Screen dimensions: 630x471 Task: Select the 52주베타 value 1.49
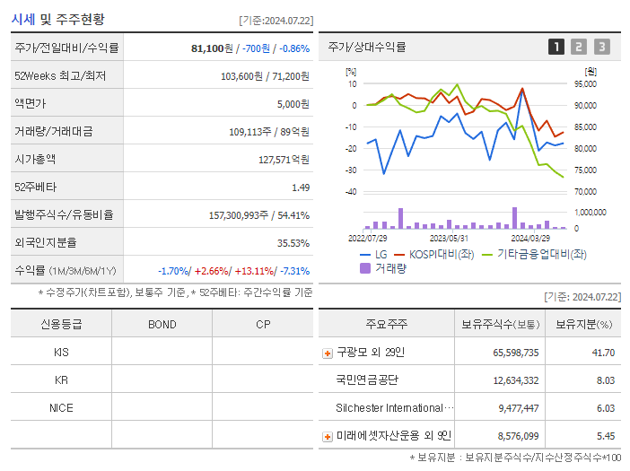[x=301, y=188]
